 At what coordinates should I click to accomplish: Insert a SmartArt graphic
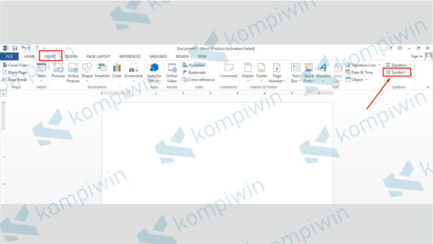102,70
